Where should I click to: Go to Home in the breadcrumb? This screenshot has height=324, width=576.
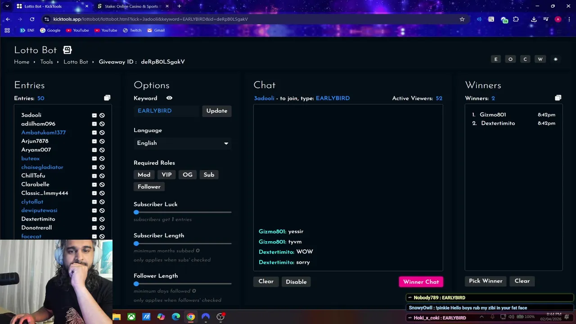pos(22,62)
